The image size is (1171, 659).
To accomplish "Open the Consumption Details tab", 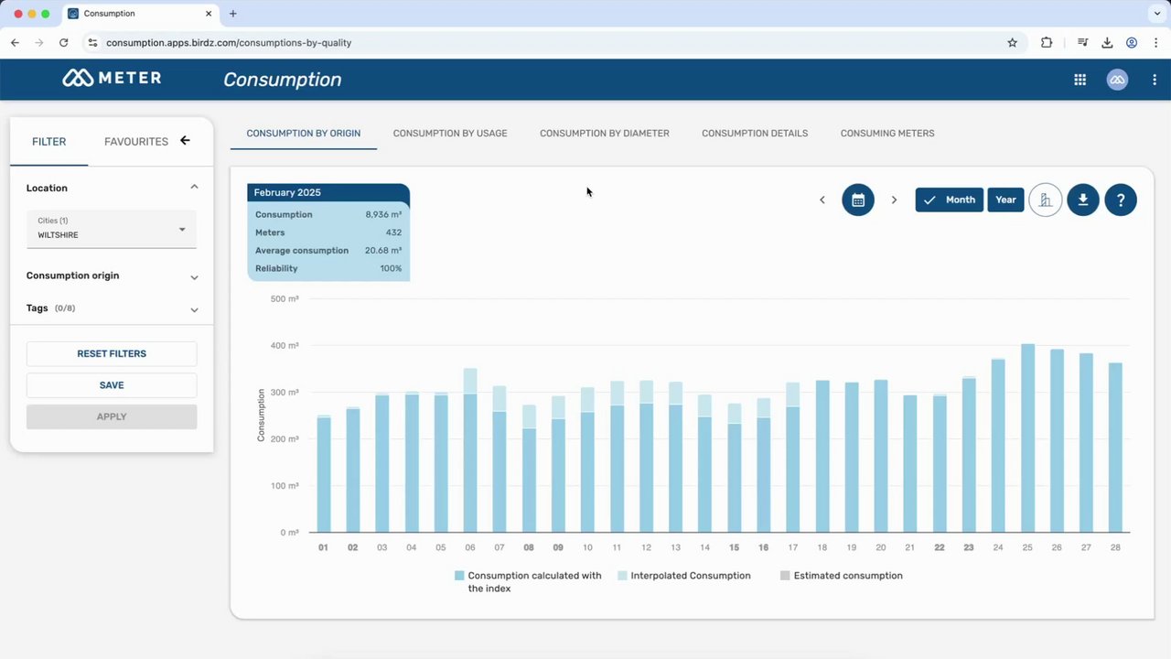I will click(755, 133).
